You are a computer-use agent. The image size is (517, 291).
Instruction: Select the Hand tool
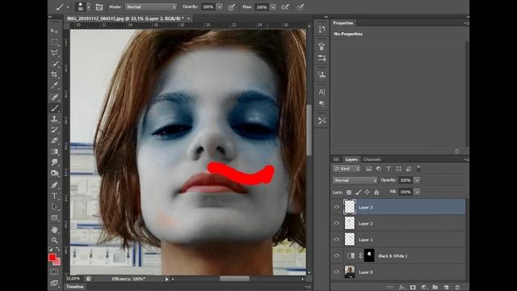tap(54, 230)
